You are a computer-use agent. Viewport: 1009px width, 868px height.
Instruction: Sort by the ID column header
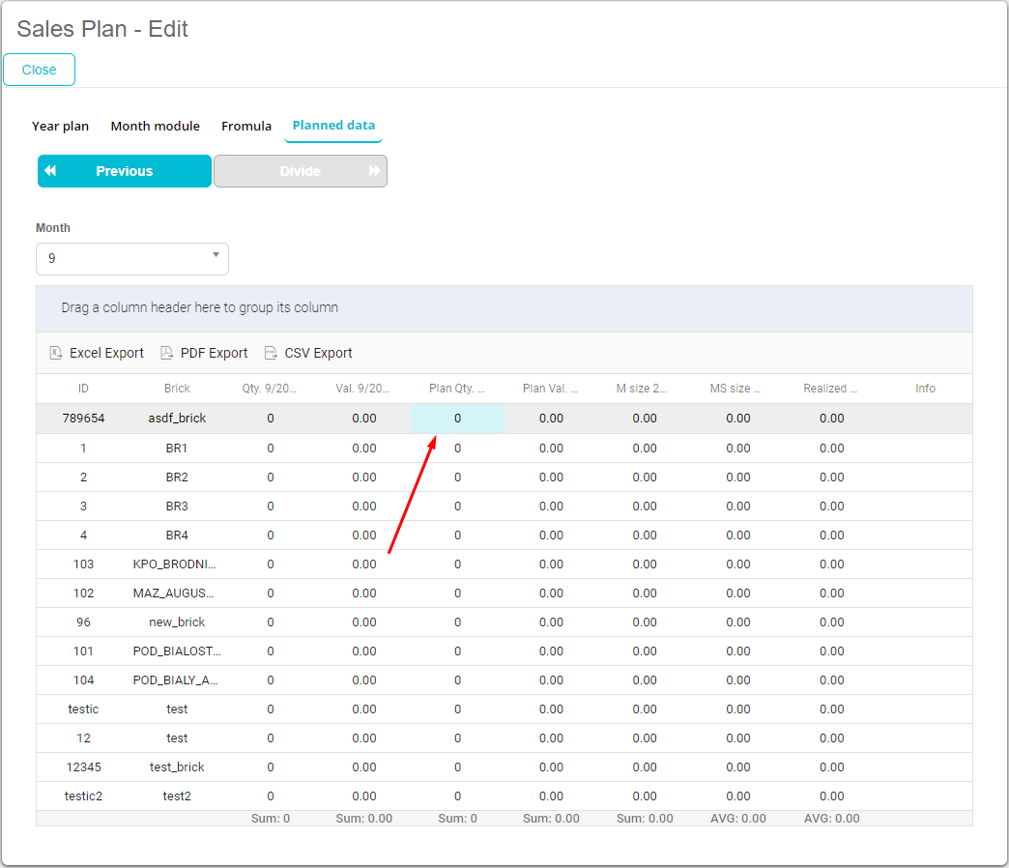point(83,389)
